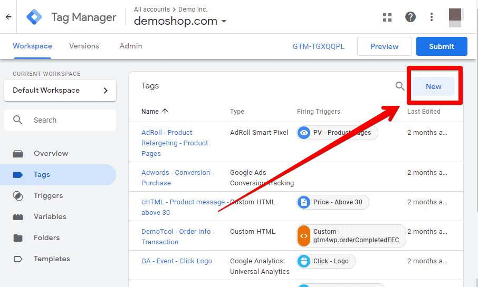Open the Click - Logo trigger chip
This screenshot has height=287, width=478.
point(326,261)
